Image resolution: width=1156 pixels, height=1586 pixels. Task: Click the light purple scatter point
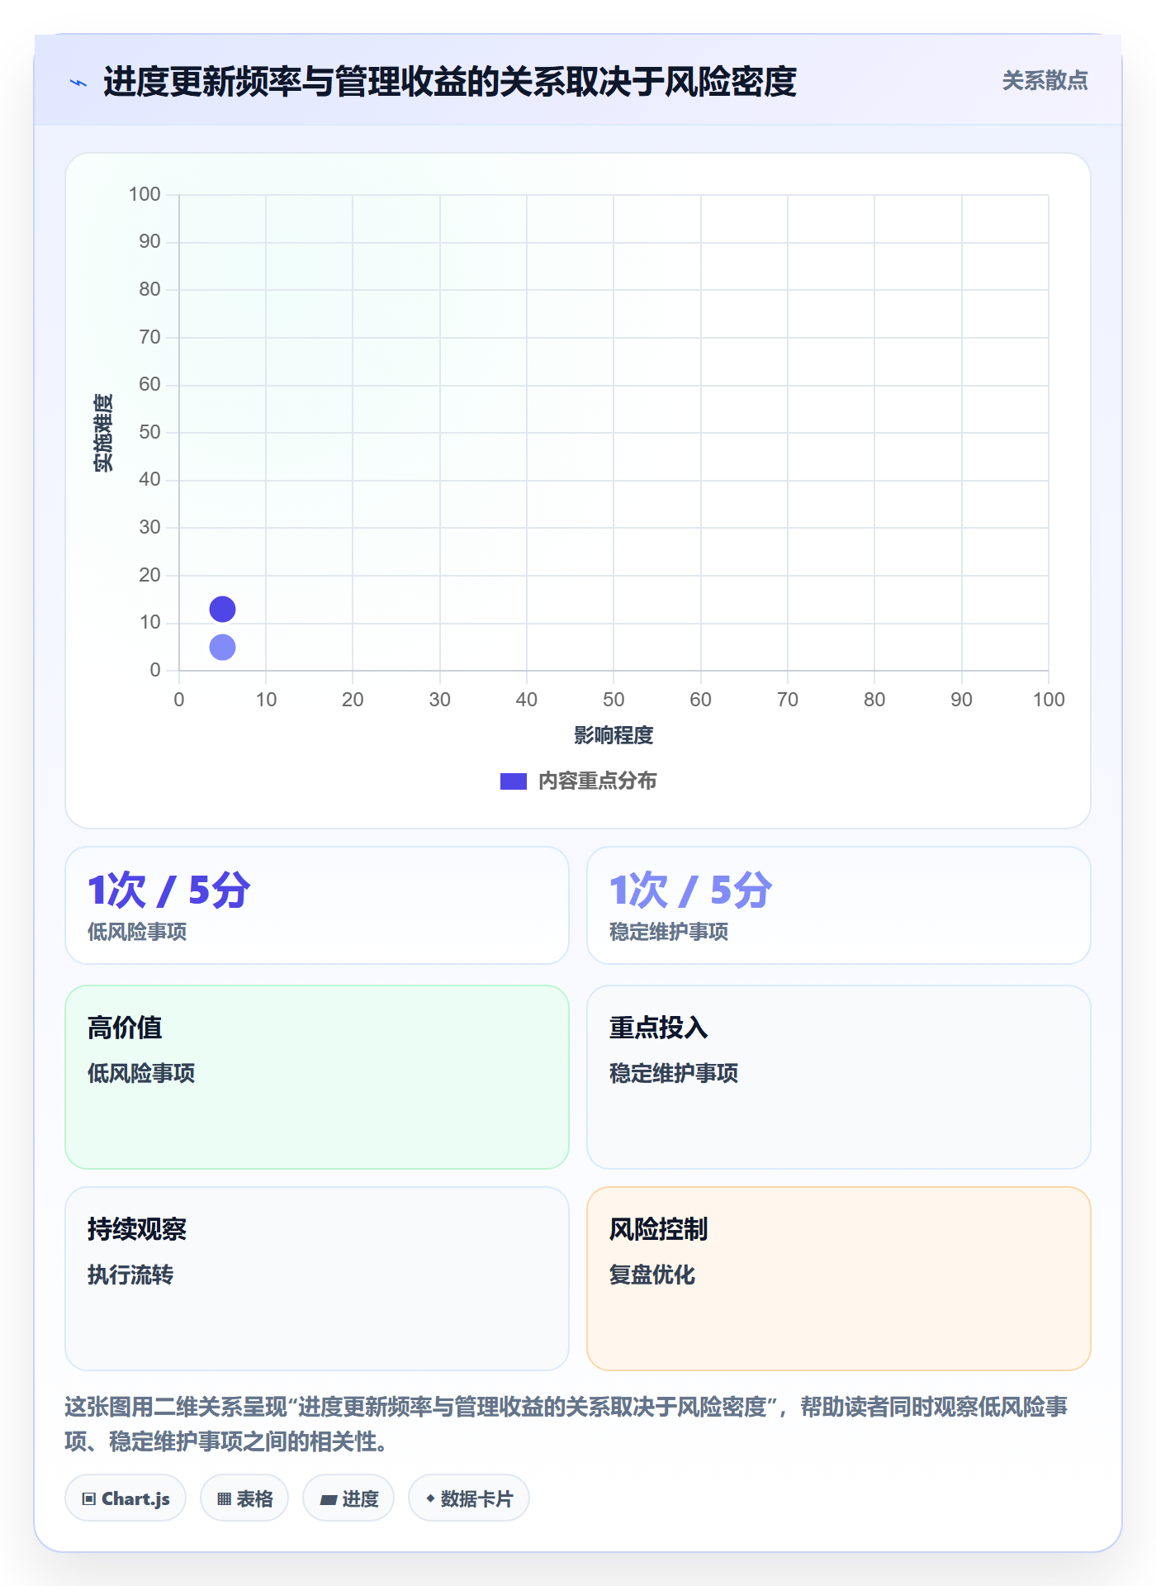pyautogui.click(x=222, y=648)
